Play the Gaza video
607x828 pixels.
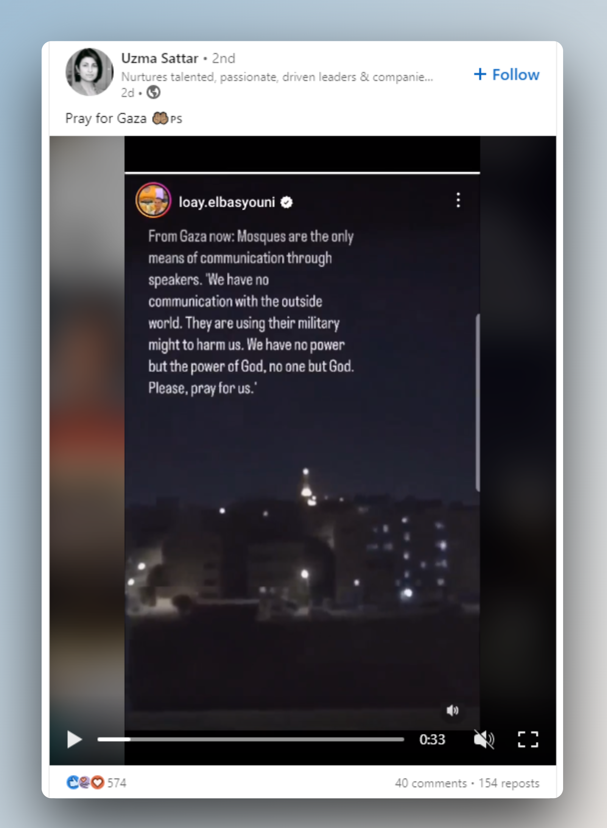click(x=74, y=739)
